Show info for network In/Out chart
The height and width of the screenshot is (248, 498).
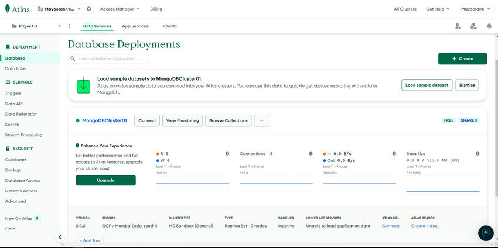394,153
